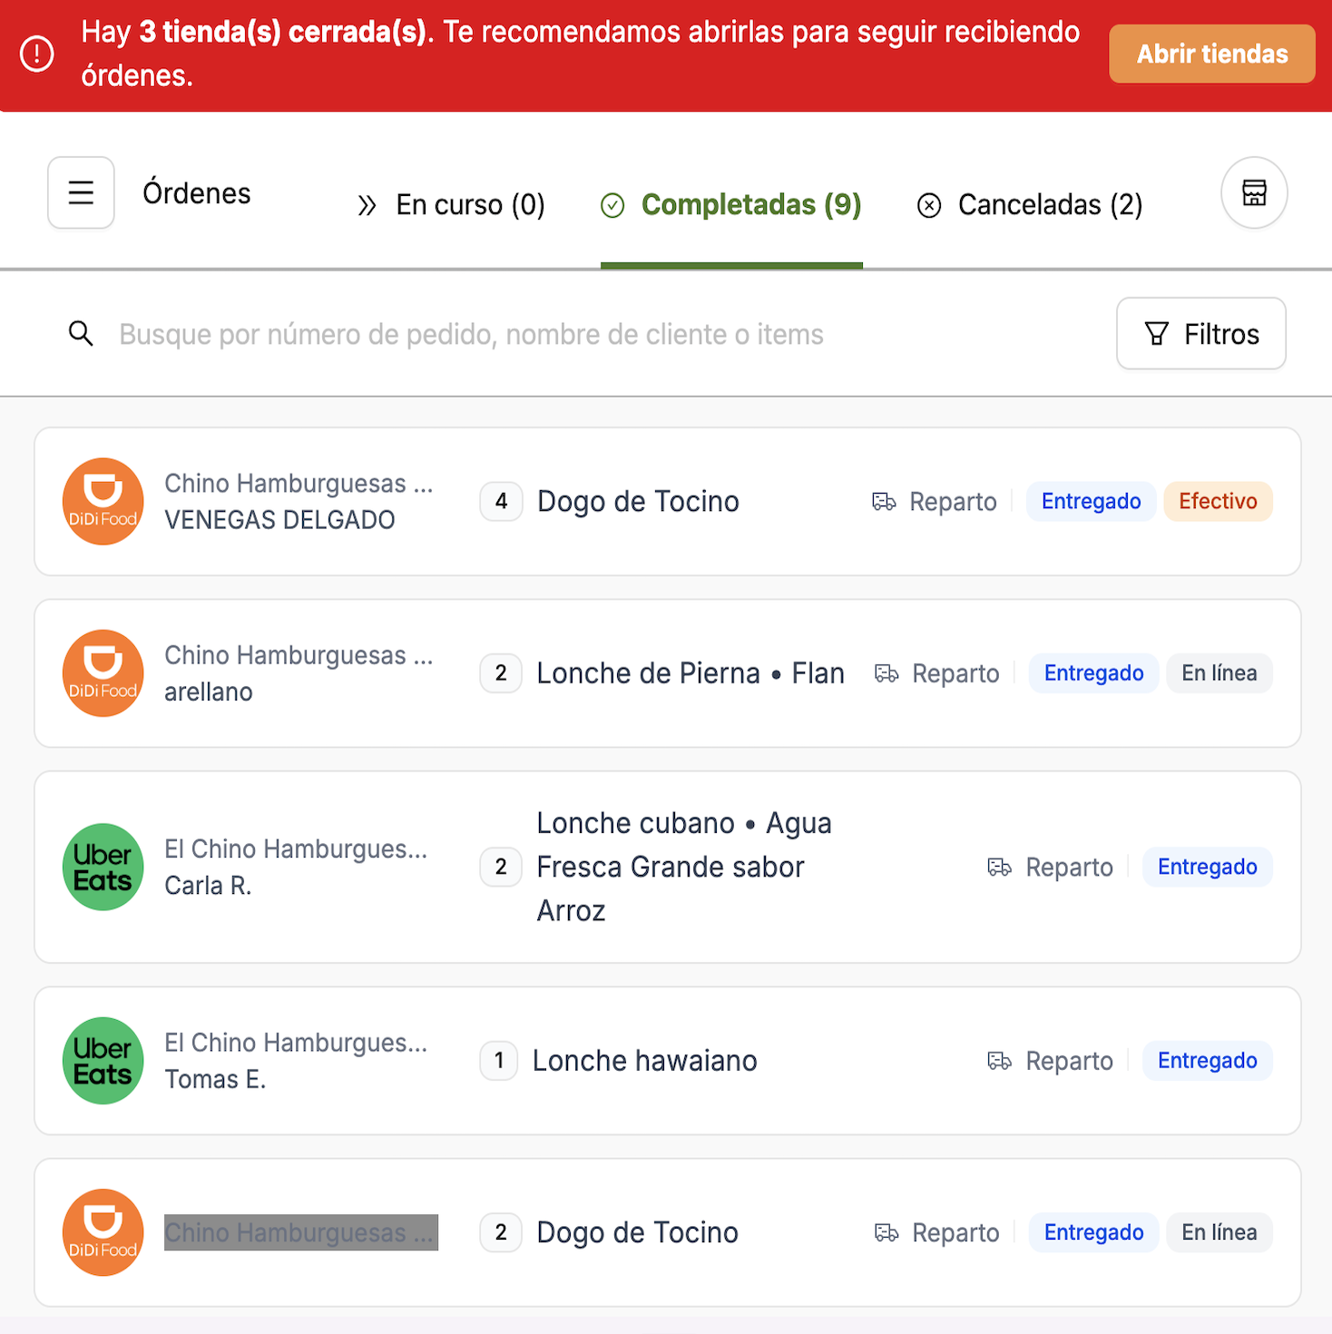Click the En línea badge on last Dogo de Tocino order

[x=1219, y=1232]
